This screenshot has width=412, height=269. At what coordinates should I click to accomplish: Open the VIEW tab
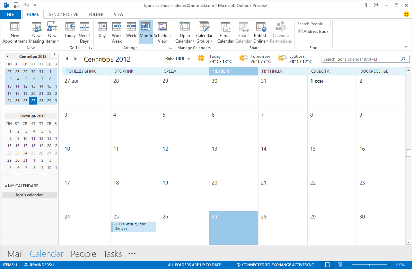click(x=119, y=15)
